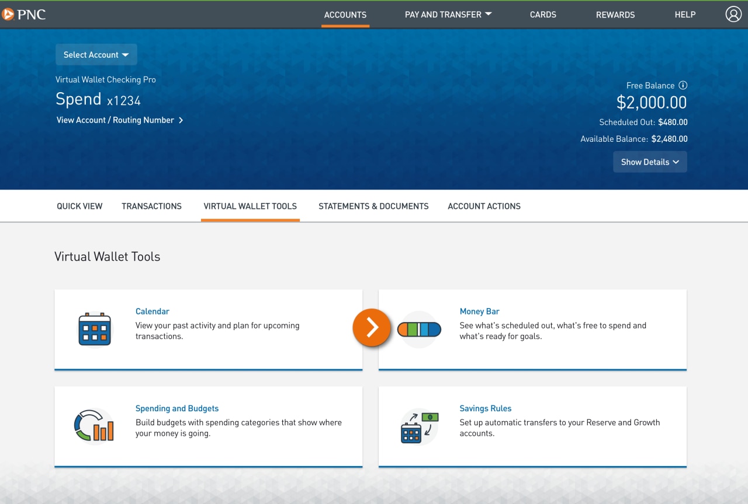Screen dimensions: 748x504
Task: Click the orange carousel arrow
Action: 372,328
